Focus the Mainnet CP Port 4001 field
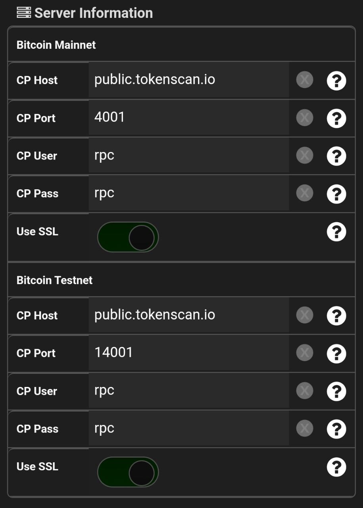Viewport: 363px width, 508px height. (x=189, y=118)
